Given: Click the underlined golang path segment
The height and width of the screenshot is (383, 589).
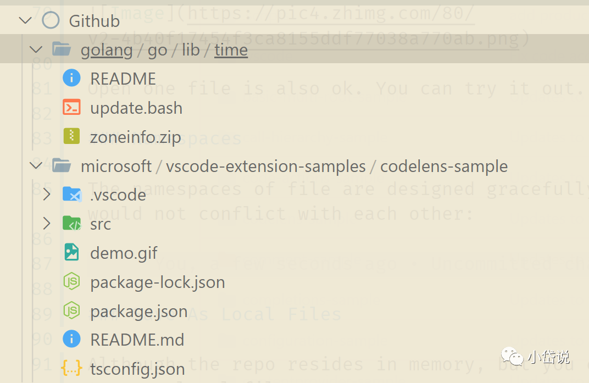Looking at the screenshot, I should point(107,50).
